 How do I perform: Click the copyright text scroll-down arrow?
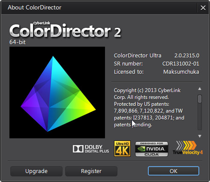click(200, 136)
